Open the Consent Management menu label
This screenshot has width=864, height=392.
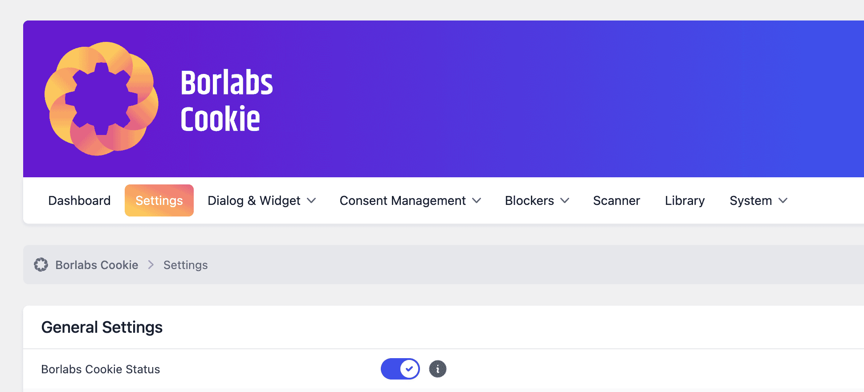(x=403, y=200)
